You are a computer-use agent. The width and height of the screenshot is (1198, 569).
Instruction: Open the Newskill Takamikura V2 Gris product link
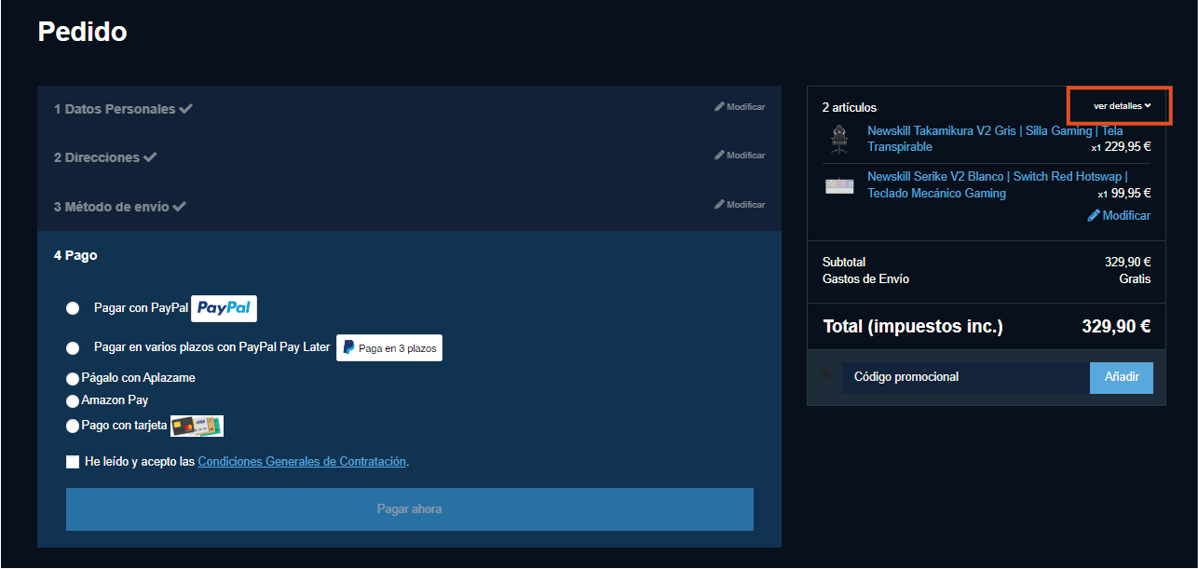click(995, 139)
